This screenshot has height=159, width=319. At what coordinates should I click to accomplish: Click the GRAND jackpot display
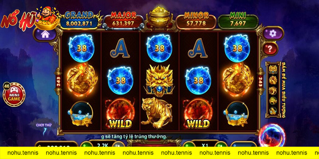79,19
